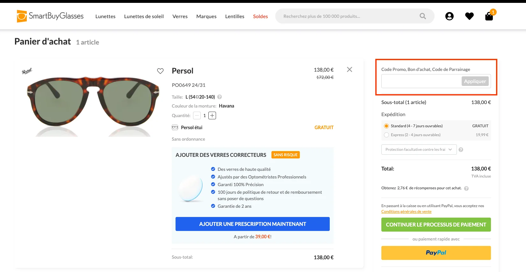526x272 pixels.
Task: Click the 19,99 € Express price
Action: click(482, 135)
